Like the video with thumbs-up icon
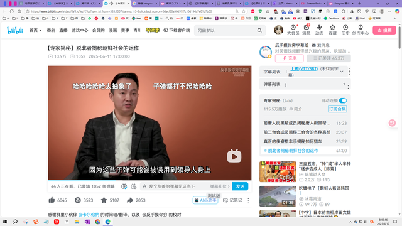This screenshot has width=402, height=226. click(x=52, y=200)
